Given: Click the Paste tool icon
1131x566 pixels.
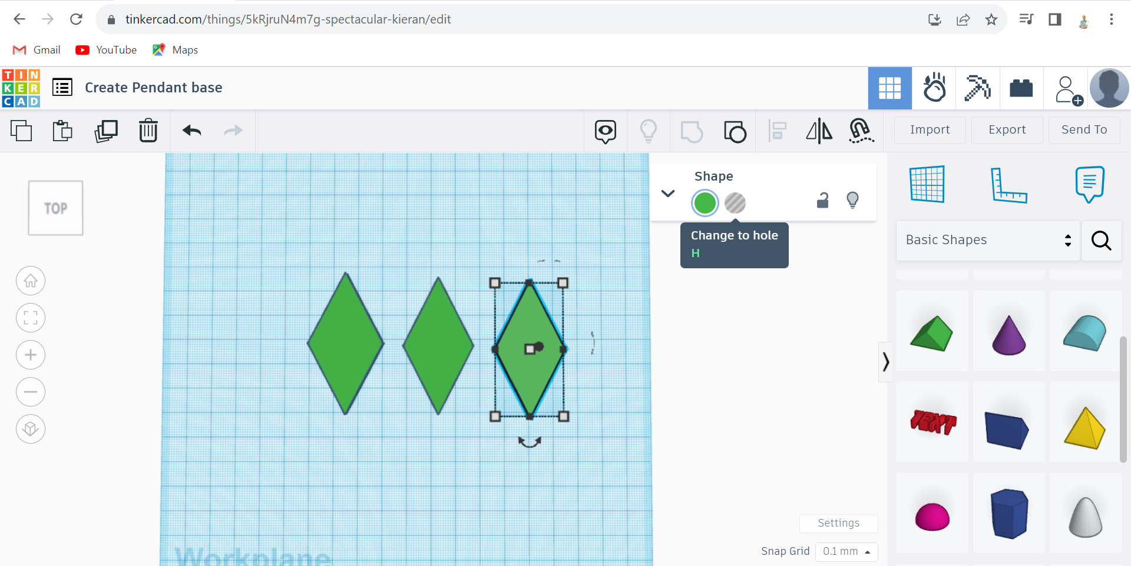Looking at the screenshot, I should point(62,131).
